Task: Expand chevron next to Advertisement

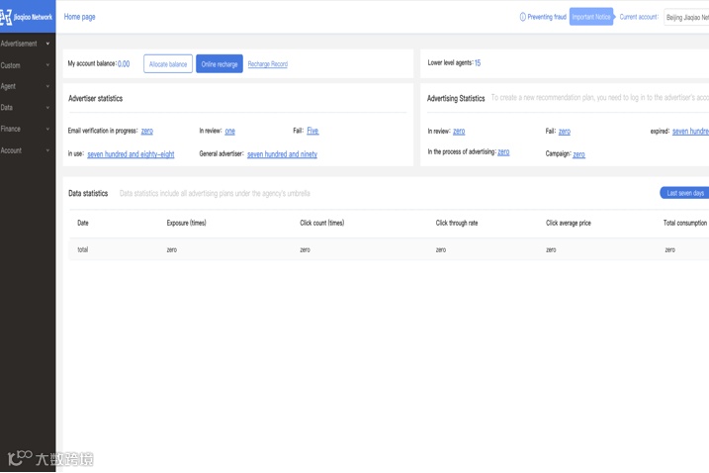Action: [47, 44]
